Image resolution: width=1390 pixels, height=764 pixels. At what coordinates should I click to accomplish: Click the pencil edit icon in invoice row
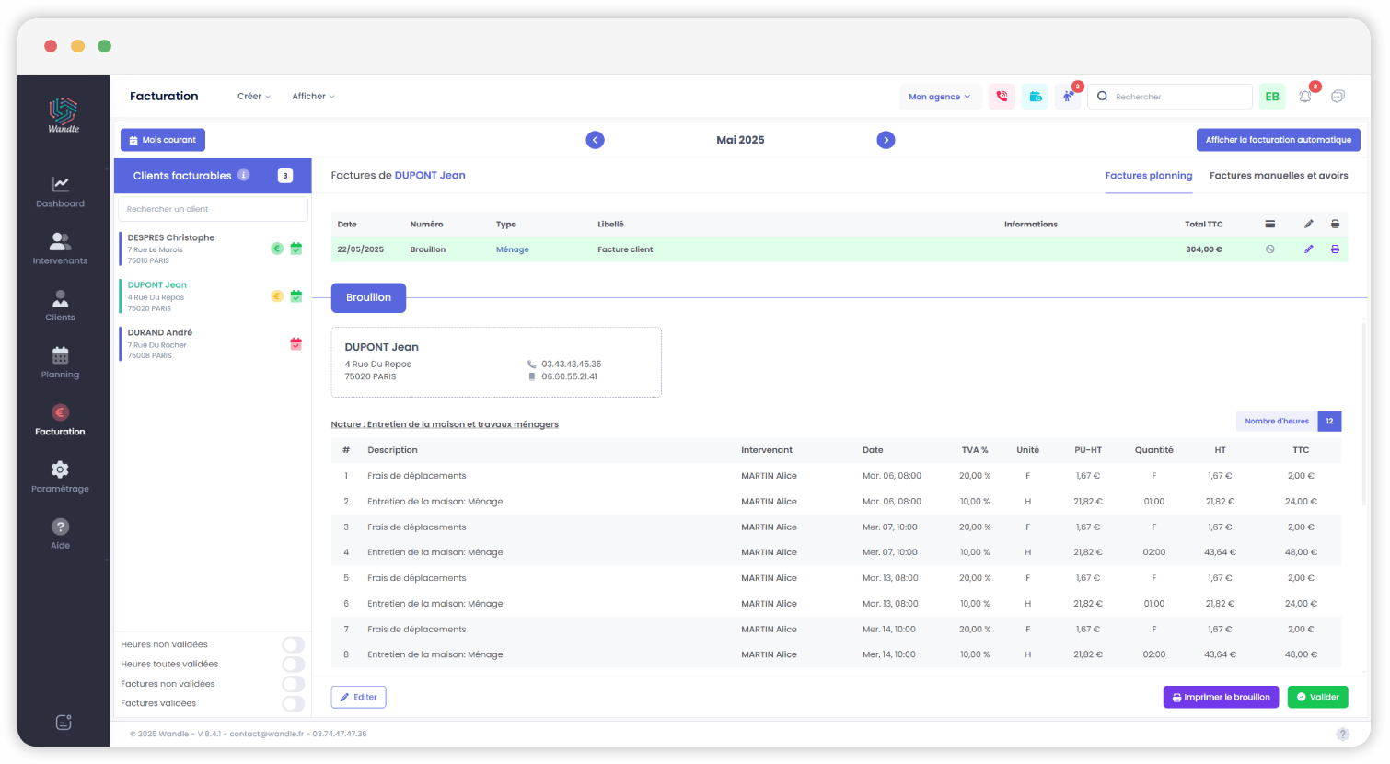point(1308,249)
